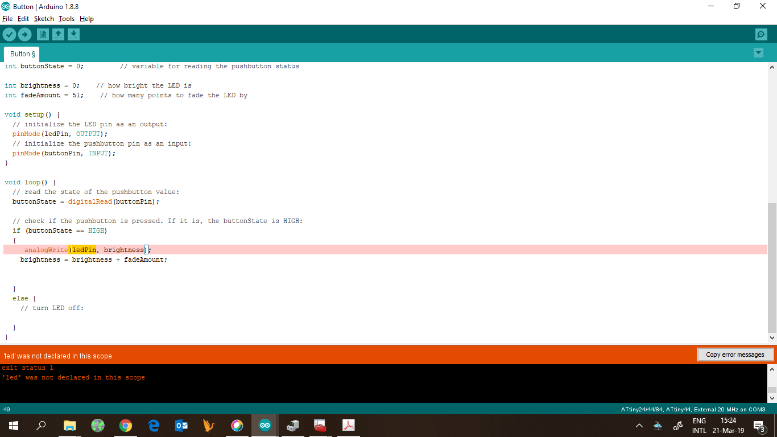Open Windows taskbar search

(x=41, y=426)
